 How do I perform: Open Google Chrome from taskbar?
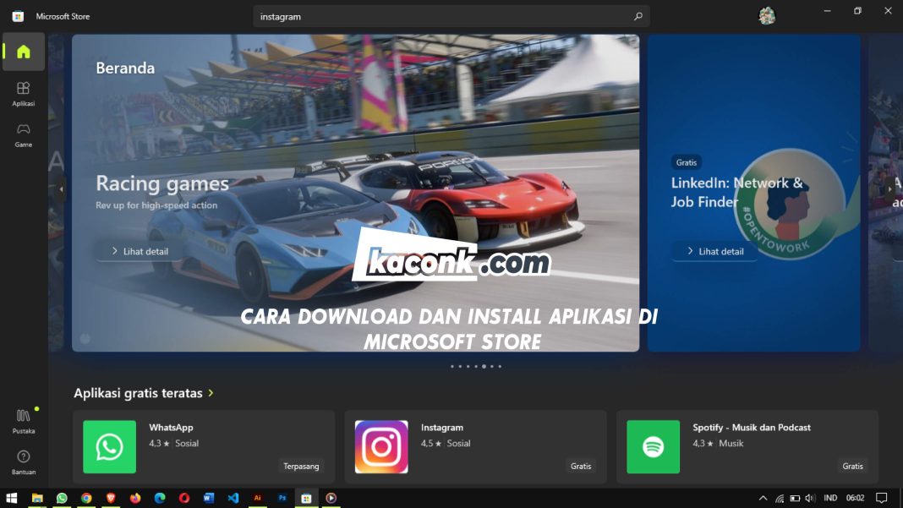(86, 498)
